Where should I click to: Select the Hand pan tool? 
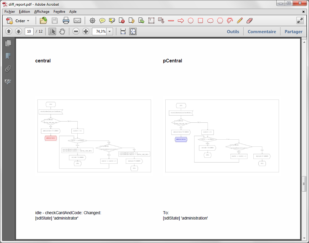point(62,31)
